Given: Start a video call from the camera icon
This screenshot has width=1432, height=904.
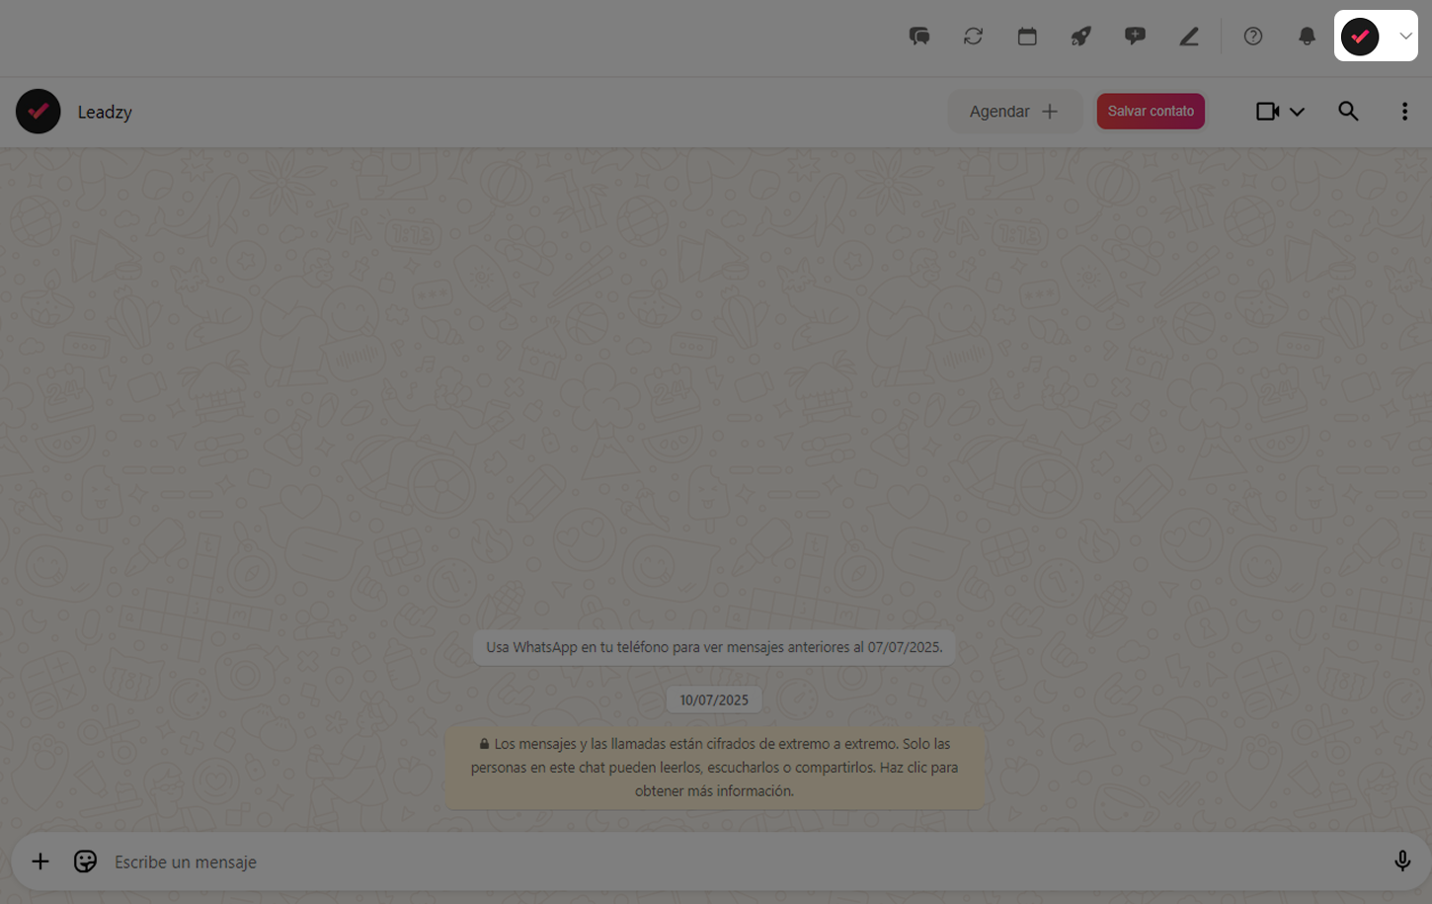Looking at the screenshot, I should [1267, 111].
